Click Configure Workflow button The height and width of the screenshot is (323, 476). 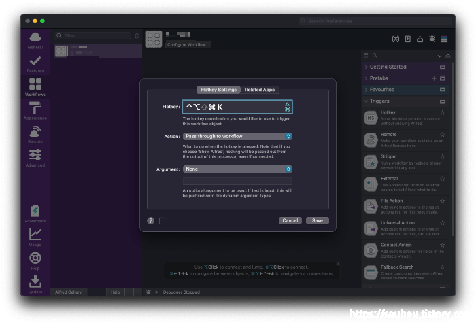[x=188, y=45]
